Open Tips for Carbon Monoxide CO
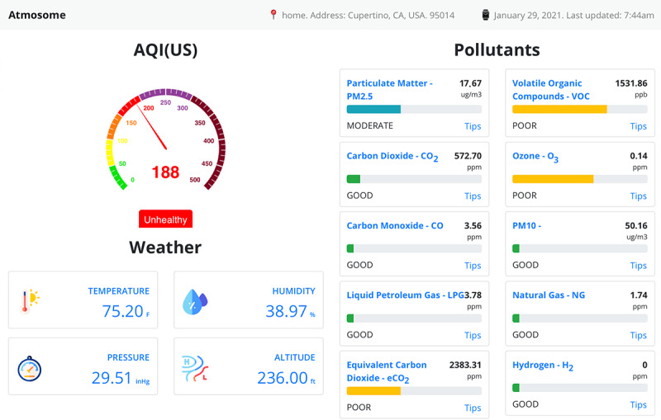This screenshot has height=420, width=661. [x=473, y=266]
